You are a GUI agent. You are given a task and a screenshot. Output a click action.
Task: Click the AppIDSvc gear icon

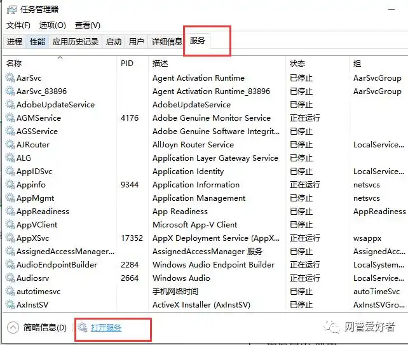tap(10, 171)
